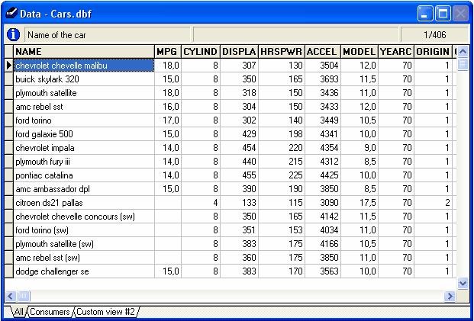Click the horizontal scrollbar left arrow
Viewport: 474px width, 321px height.
pos(10,297)
